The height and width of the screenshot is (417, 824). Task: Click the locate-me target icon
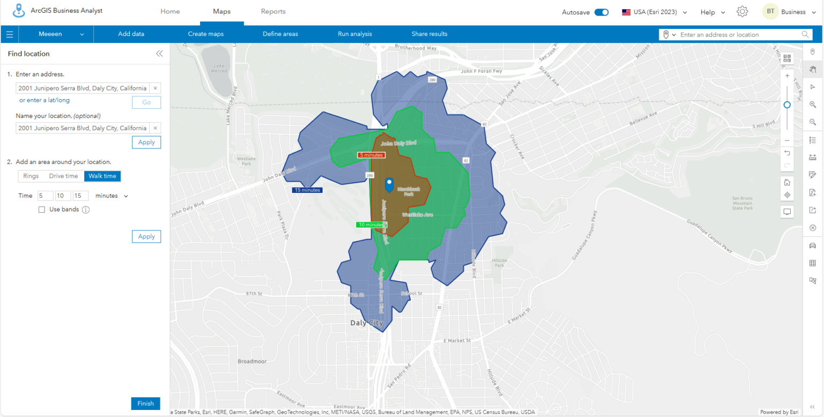(787, 195)
